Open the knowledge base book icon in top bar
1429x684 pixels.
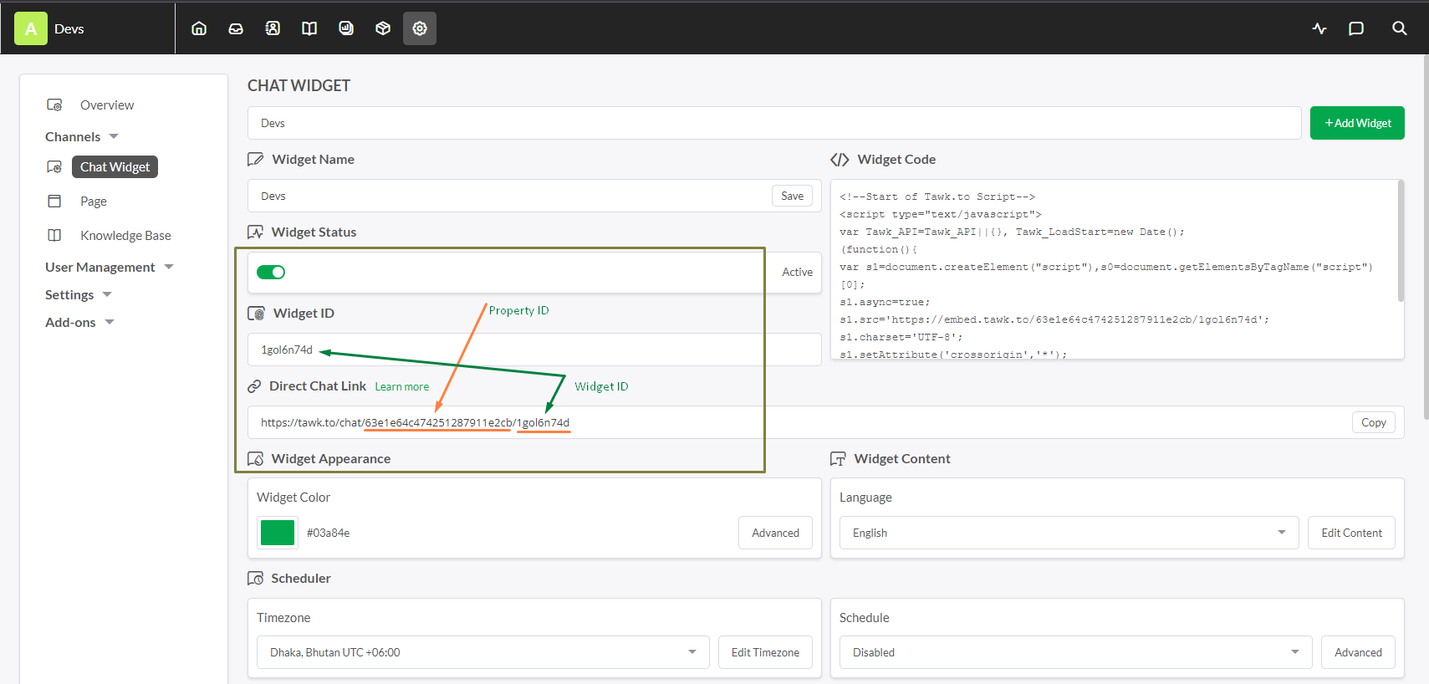click(309, 28)
